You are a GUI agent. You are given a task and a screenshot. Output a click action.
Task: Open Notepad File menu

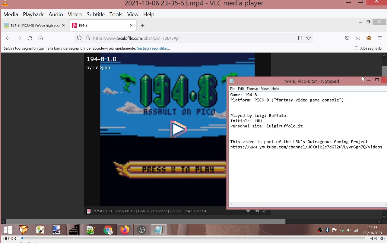coord(233,89)
